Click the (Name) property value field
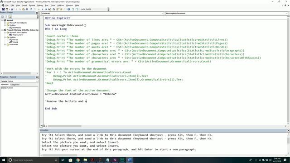290x163 pixels. 22,88
